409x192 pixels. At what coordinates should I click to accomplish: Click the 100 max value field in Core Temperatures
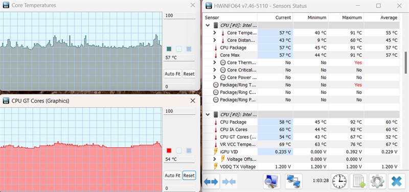coord(179,16)
